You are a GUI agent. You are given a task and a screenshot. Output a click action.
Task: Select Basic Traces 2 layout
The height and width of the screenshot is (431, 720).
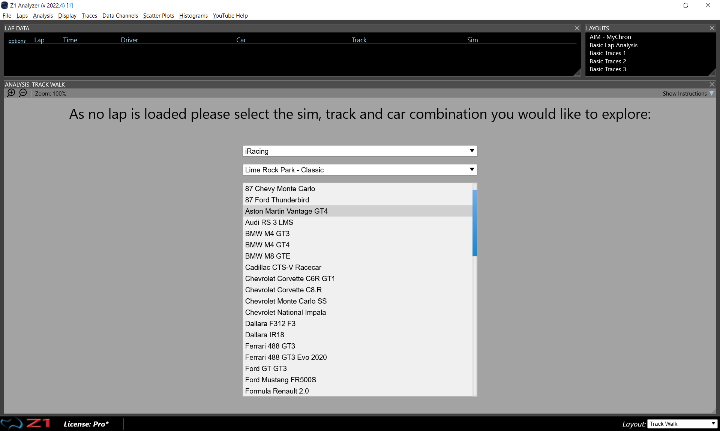point(607,61)
